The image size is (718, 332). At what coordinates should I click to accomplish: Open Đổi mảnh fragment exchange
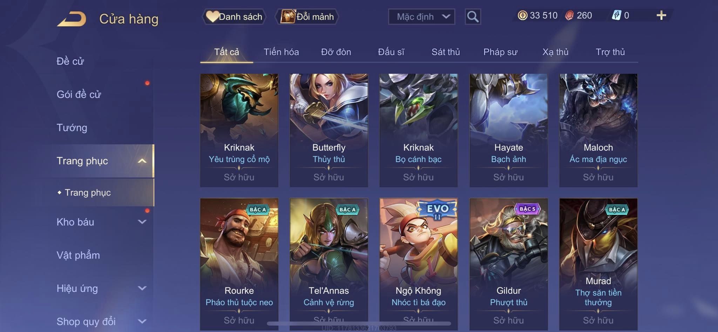click(307, 16)
